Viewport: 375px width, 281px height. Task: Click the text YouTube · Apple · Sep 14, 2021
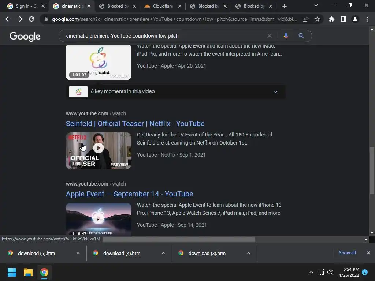[172, 225]
